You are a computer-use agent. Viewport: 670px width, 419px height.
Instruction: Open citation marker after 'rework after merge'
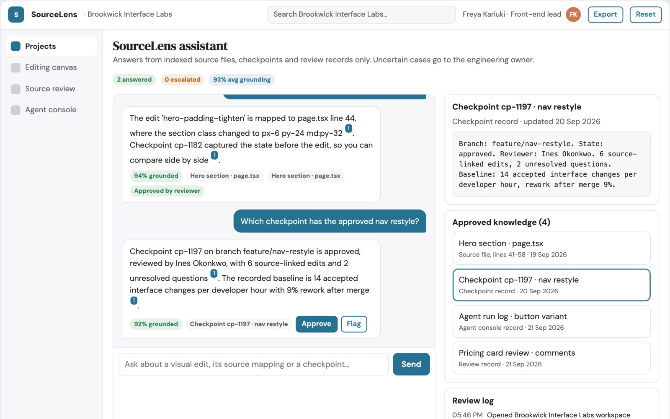point(134,300)
